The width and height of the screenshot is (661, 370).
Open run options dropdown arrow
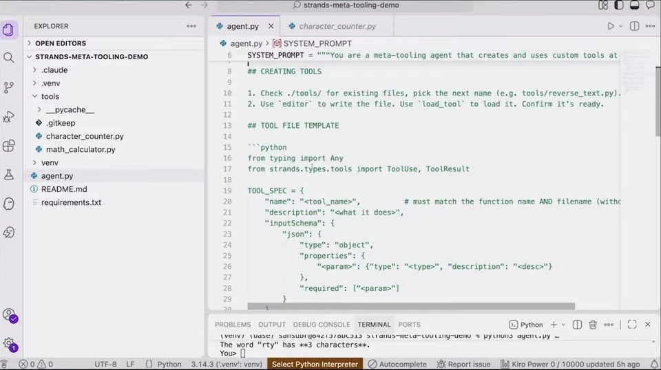(620, 26)
